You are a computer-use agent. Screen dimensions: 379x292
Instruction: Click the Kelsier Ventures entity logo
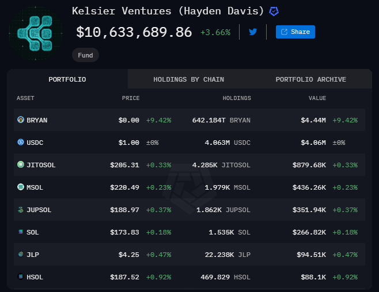[x=35, y=33]
